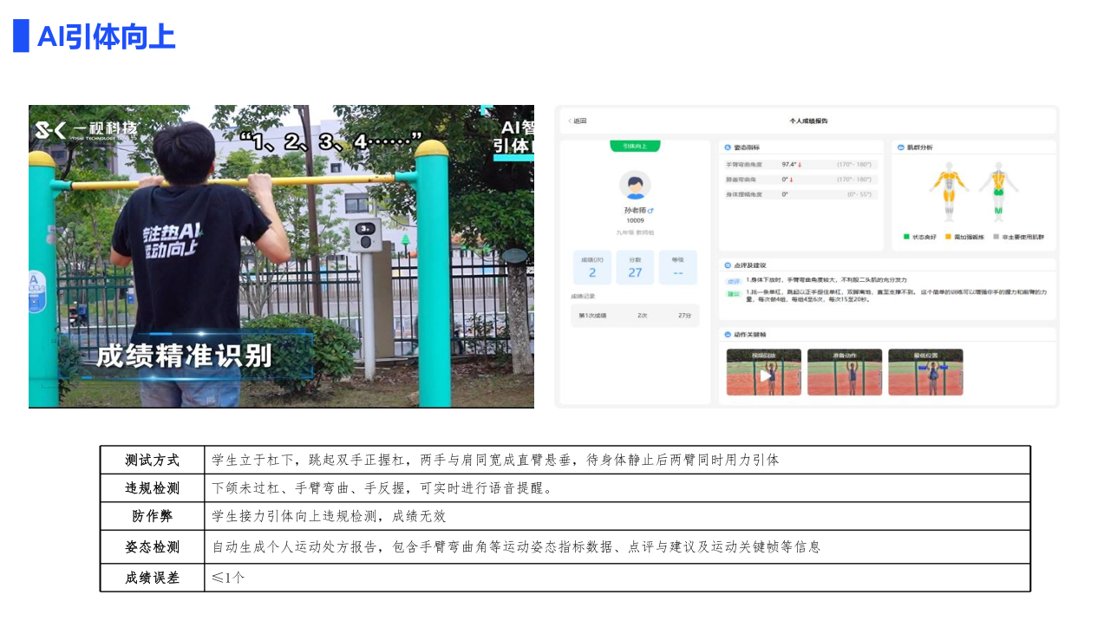Click the 点评及建议 section icon
The image size is (1104, 621).
point(727,265)
